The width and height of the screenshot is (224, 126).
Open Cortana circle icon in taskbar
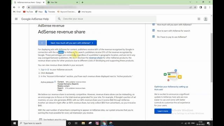coord(69,123)
